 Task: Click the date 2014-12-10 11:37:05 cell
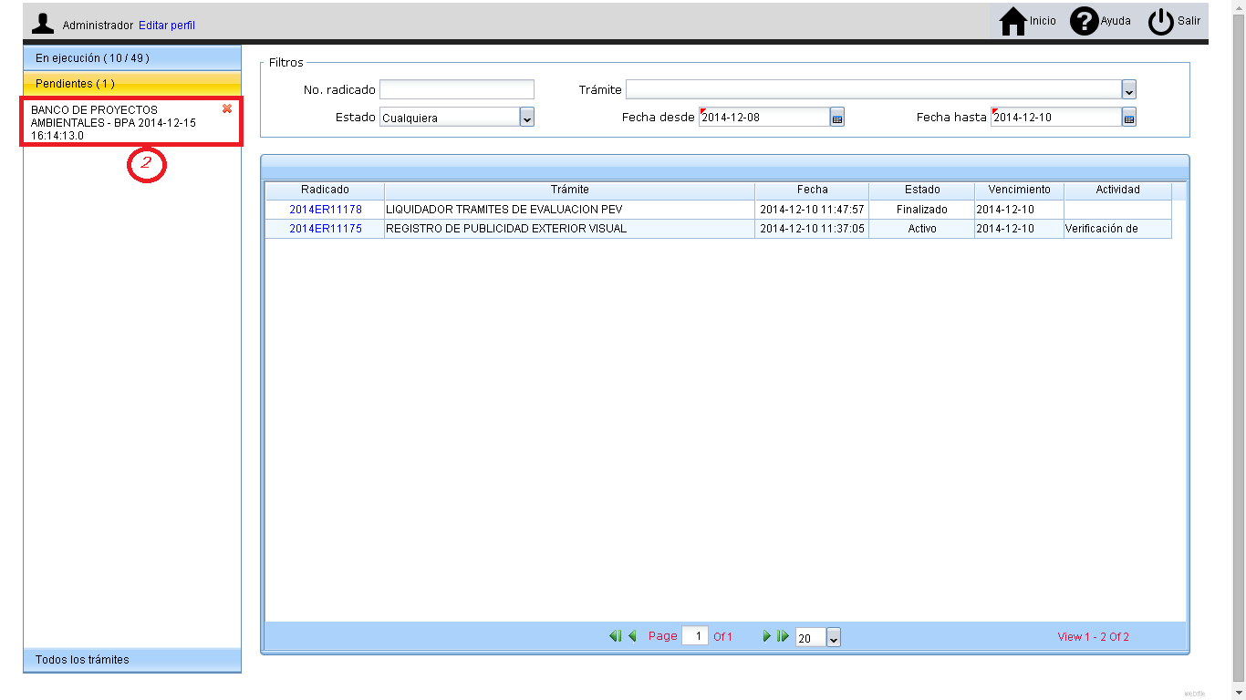(x=812, y=229)
